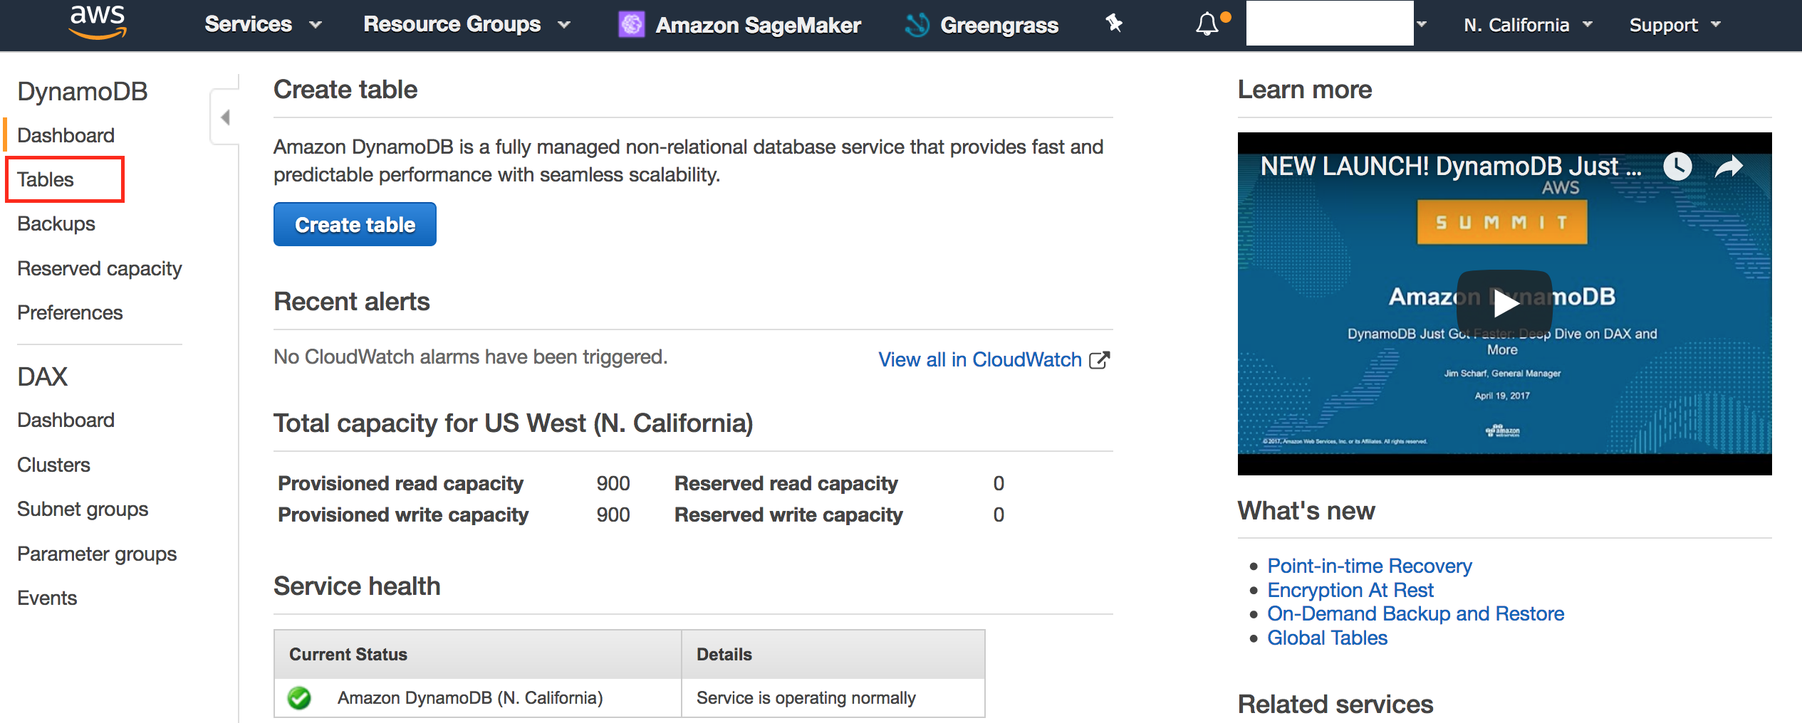
Task: Click the Create table button
Action: click(x=355, y=224)
